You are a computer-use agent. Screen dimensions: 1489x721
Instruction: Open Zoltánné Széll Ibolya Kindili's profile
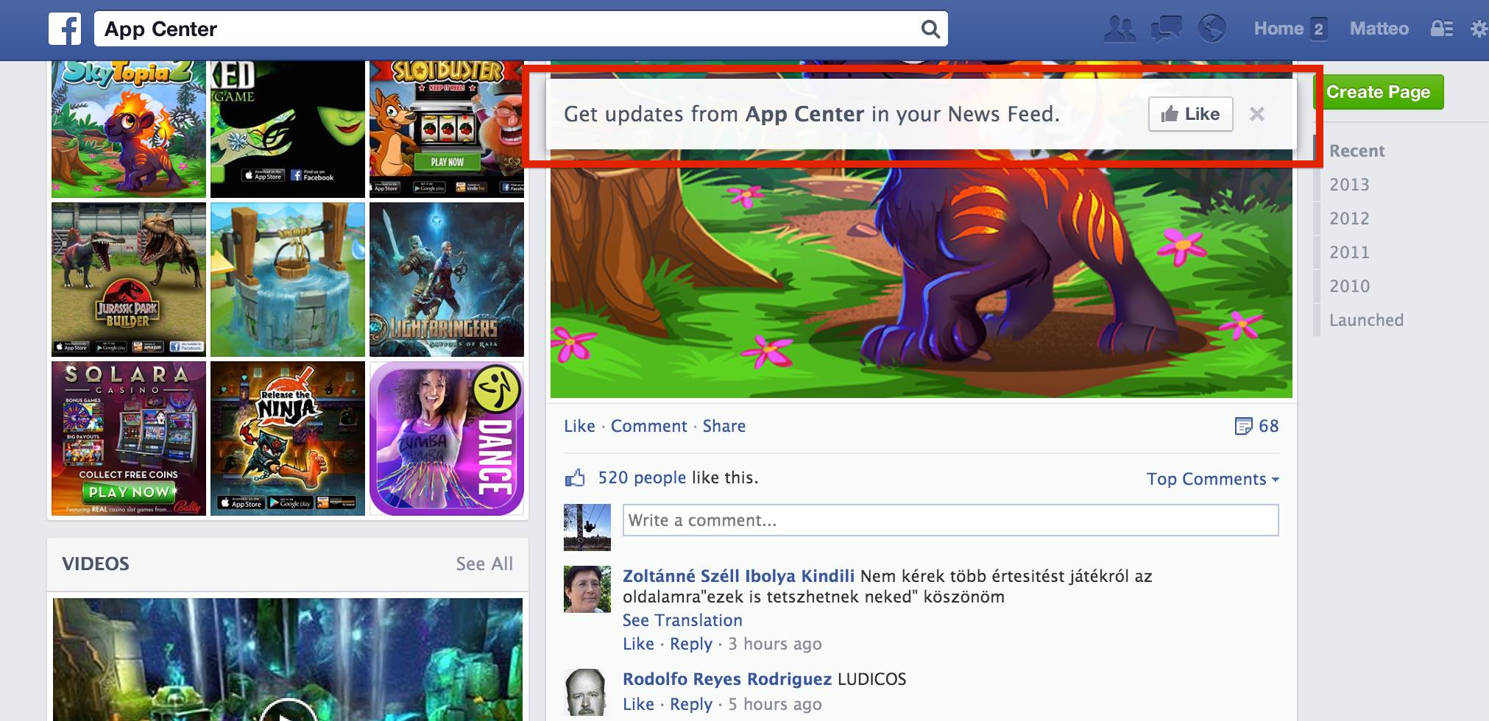click(x=738, y=576)
